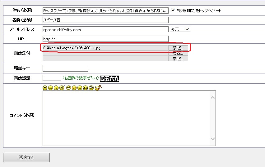Click the 画像認証 captcha number field
This screenshot has width=265, height=167.
tap(52, 78)
